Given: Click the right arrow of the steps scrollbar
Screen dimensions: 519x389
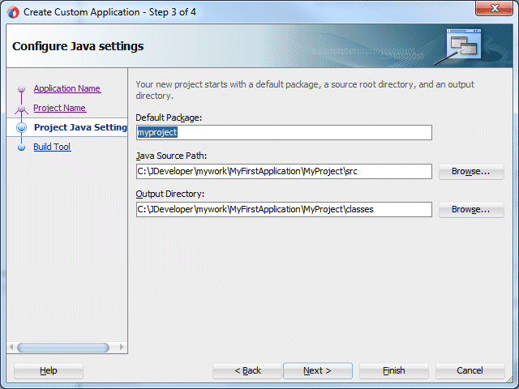Looking at the screenshot, I should (122, 347).
